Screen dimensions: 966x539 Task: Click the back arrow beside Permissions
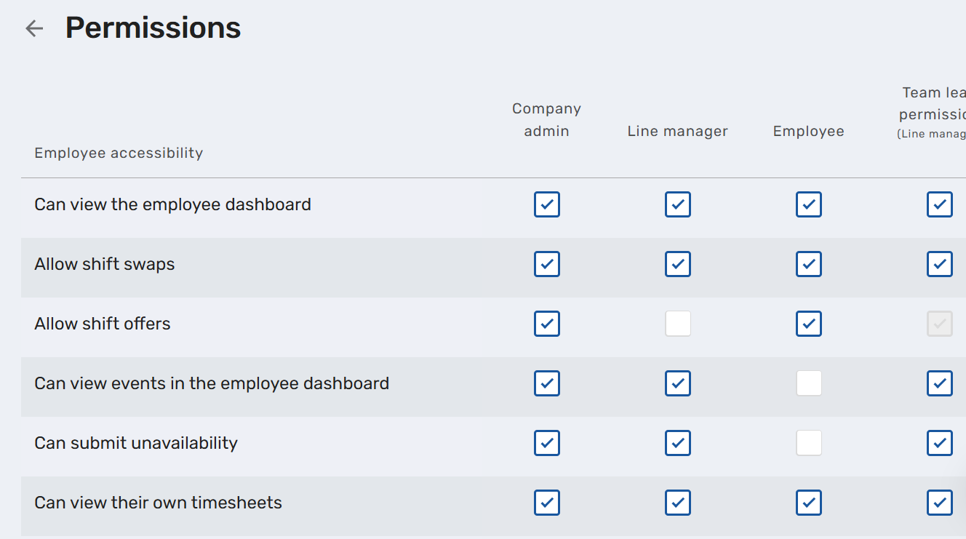tap(34, 28)
